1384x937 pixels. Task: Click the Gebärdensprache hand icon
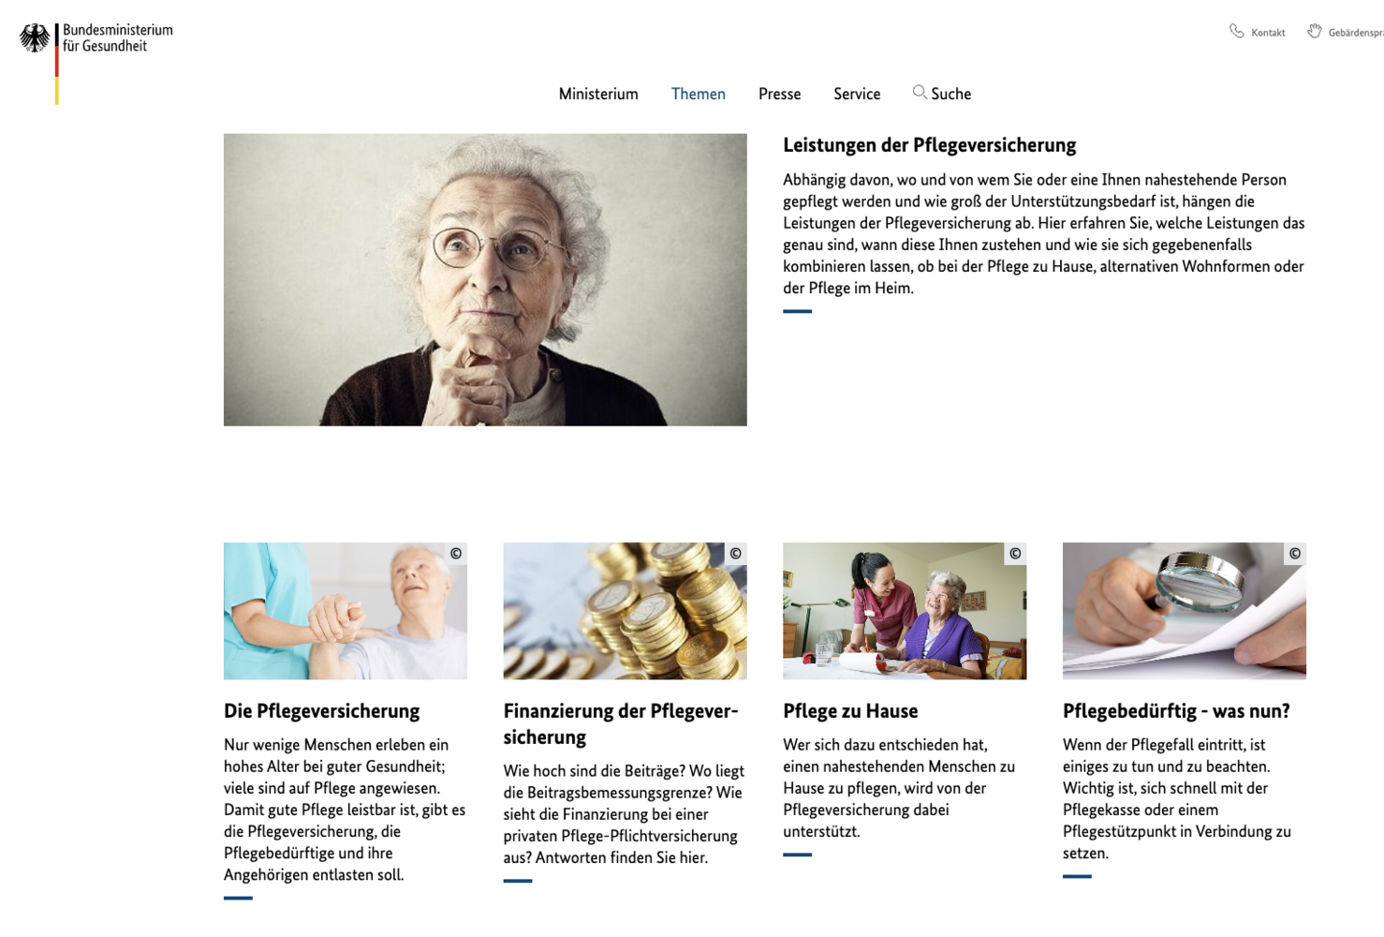pos(1315,31)
